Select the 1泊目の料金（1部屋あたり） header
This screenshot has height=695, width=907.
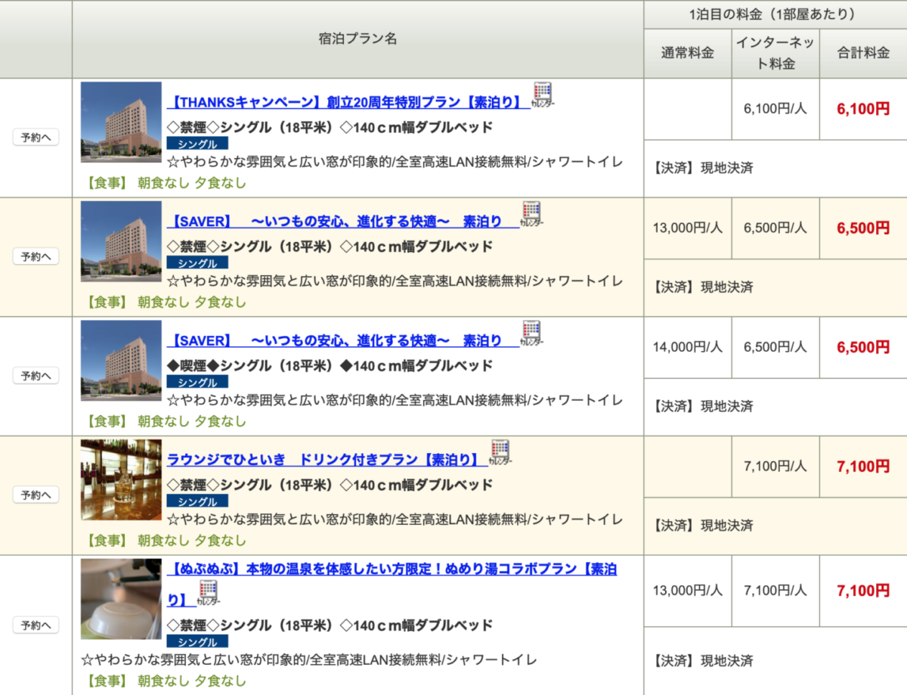(775, 14)
